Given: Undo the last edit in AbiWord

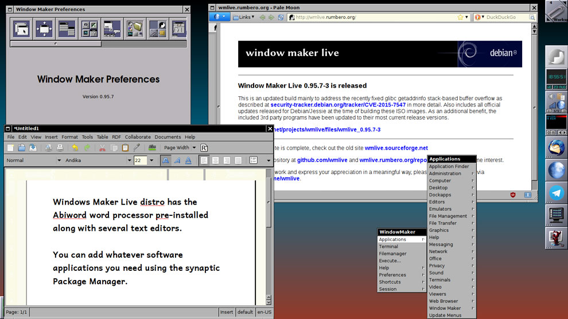Looking at the screenshot, I should (75, 148).
